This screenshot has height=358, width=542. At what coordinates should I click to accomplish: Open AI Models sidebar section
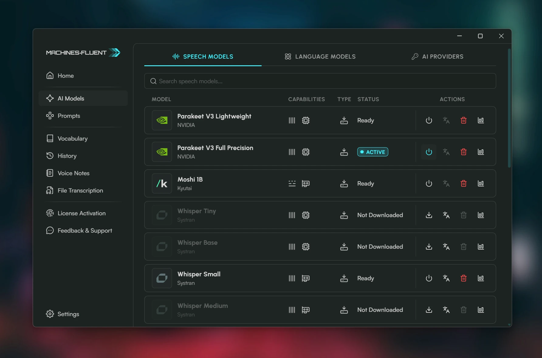83,98
